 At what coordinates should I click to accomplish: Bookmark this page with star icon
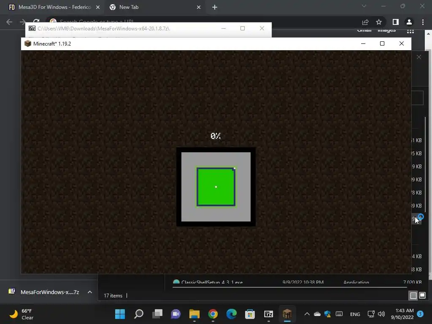(379, 22)
